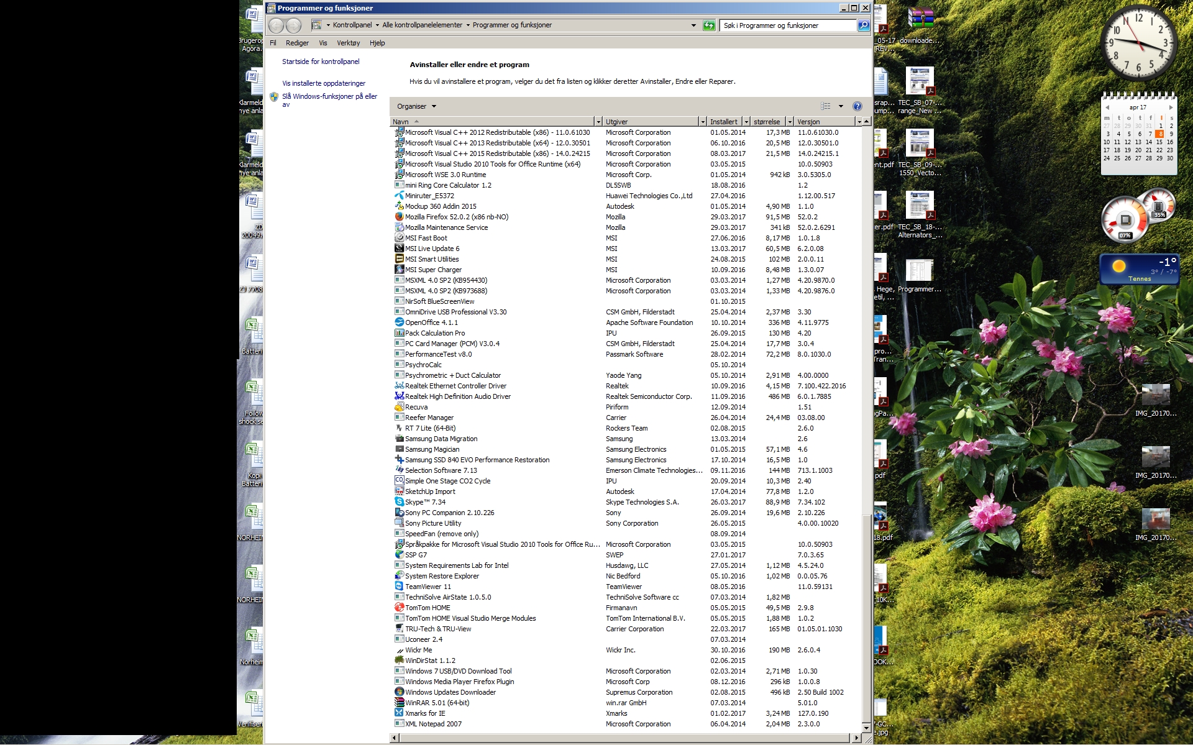The height and width of the screenshot is (745, 1193).
Task: Open the Rediger menu
Action: pyautogui.click(x=297, y=43)
